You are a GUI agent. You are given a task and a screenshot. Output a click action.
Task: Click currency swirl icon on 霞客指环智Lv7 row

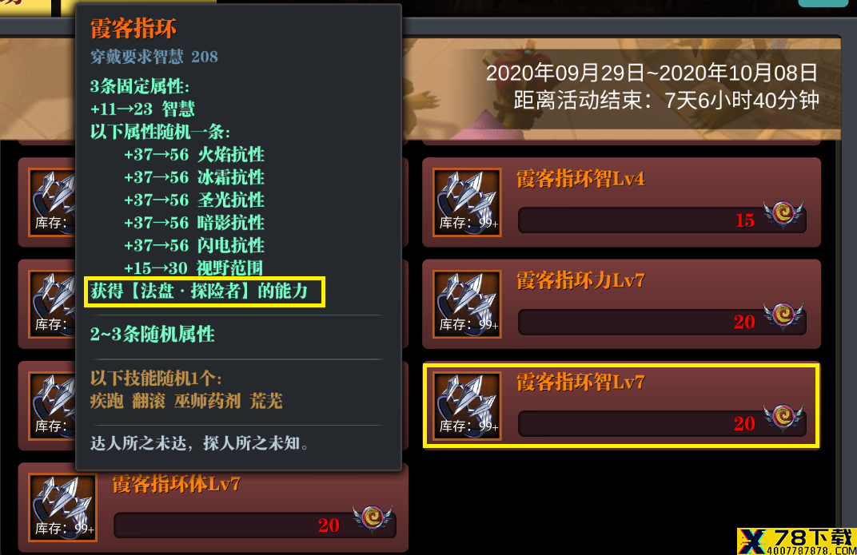click(783, 418)
